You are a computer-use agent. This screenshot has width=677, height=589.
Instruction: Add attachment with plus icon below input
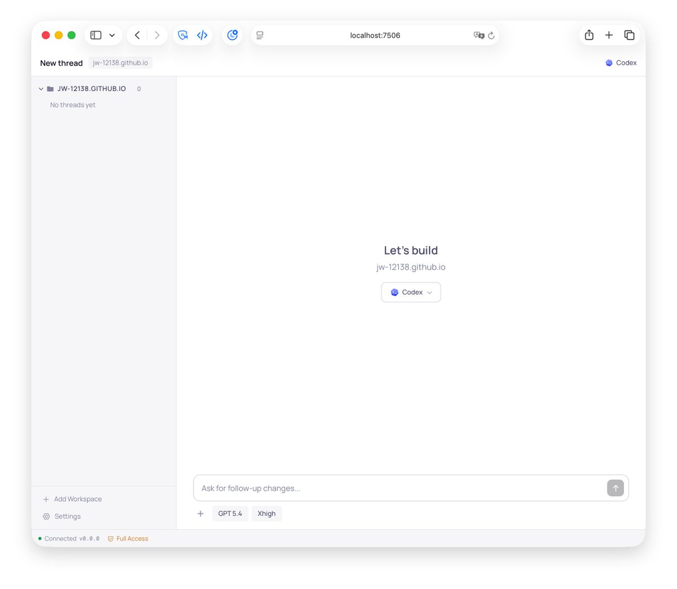click(200, 513)
